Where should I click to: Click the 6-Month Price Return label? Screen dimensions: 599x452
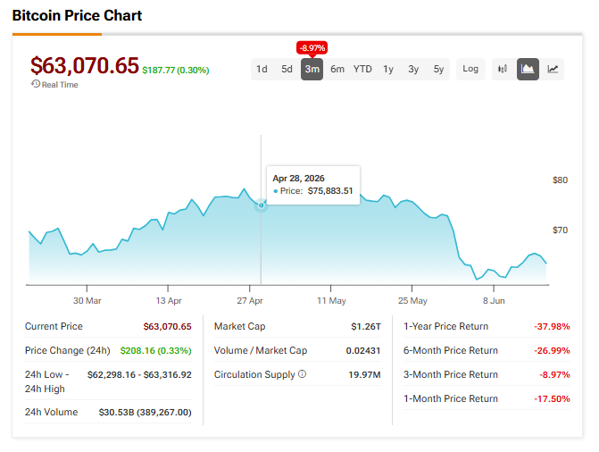(451, 350)
